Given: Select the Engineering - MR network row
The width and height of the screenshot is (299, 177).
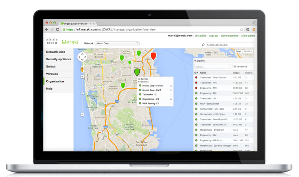Looking at the screenshot, I should (x=224, y=88).
